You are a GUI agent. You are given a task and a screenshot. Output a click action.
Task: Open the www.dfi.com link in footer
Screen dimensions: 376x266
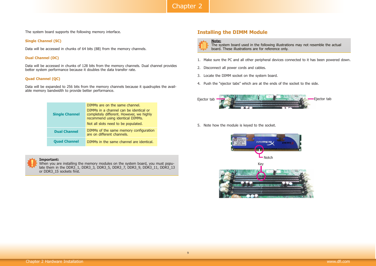point(338,261)
